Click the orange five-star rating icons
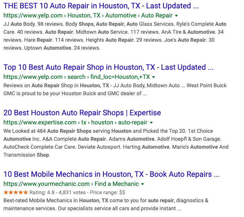Screen dimensions: 244x217 click(x=16, y=192)
